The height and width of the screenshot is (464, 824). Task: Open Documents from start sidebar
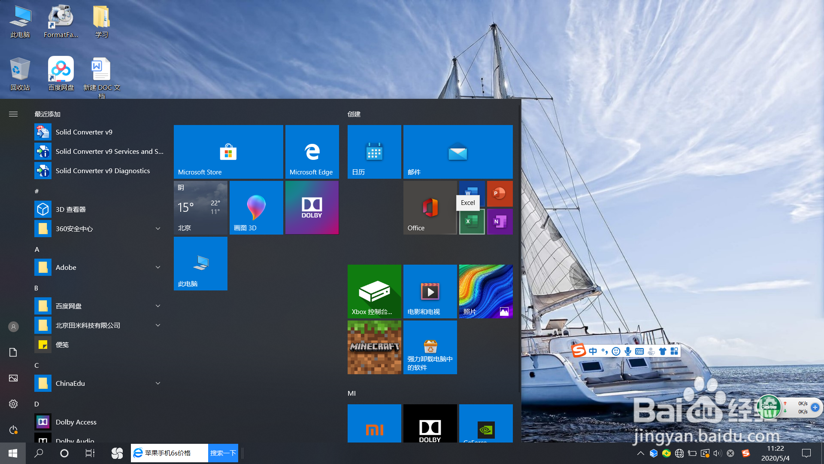point(13,352)
